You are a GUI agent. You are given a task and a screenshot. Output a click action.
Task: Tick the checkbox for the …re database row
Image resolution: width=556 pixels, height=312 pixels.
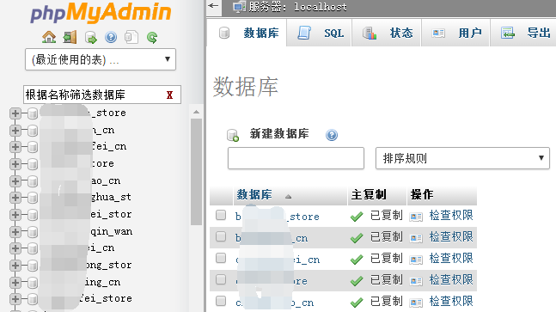221,279
